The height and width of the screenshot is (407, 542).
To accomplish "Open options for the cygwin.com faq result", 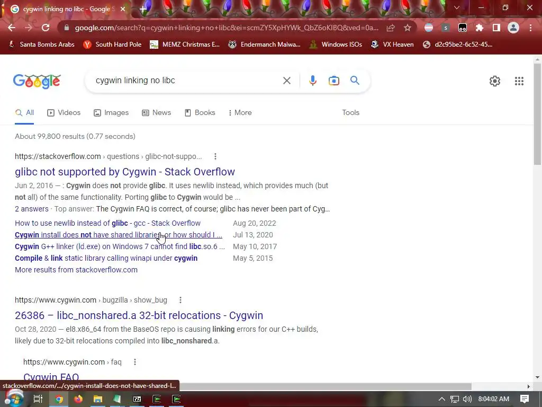I will pos(135,362).
